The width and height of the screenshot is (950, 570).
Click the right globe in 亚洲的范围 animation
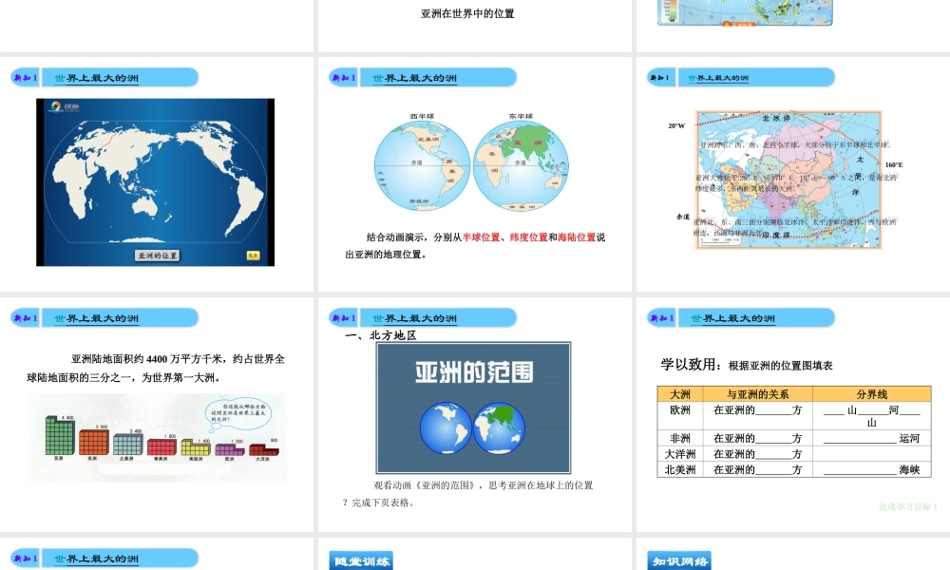(500, 428)
